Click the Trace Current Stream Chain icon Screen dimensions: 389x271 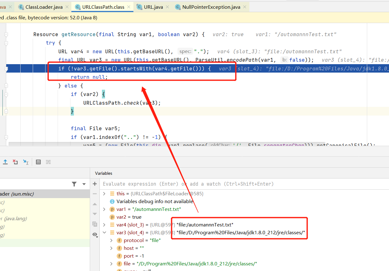[x=48, y=162]
